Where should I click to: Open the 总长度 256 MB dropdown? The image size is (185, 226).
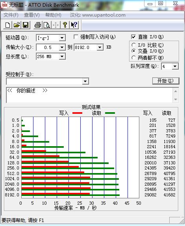coord(62,56)
